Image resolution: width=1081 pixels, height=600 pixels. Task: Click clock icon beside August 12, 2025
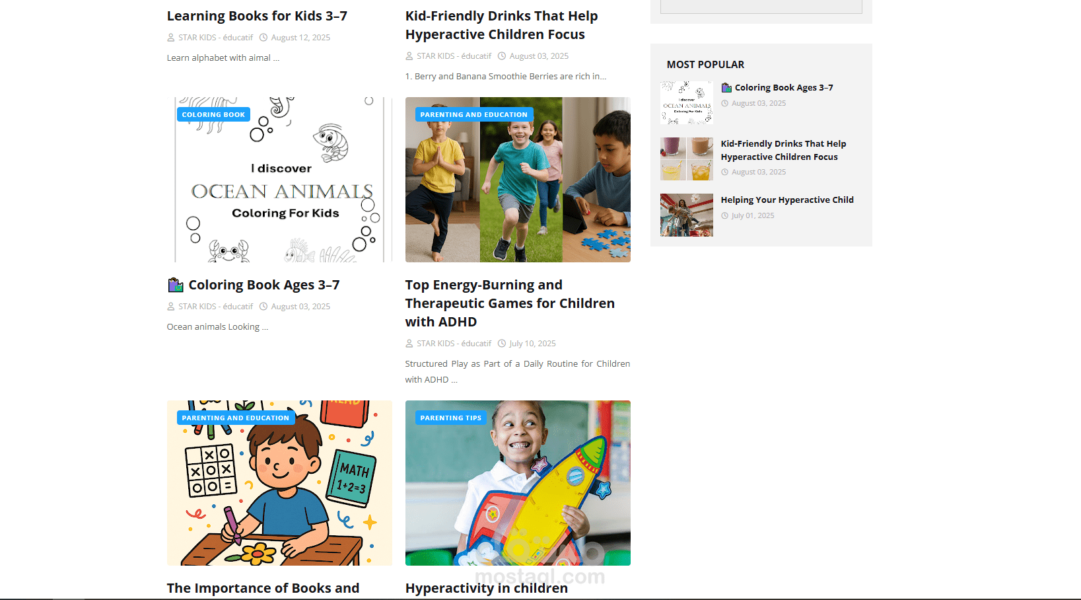click(x=263, y=38)
